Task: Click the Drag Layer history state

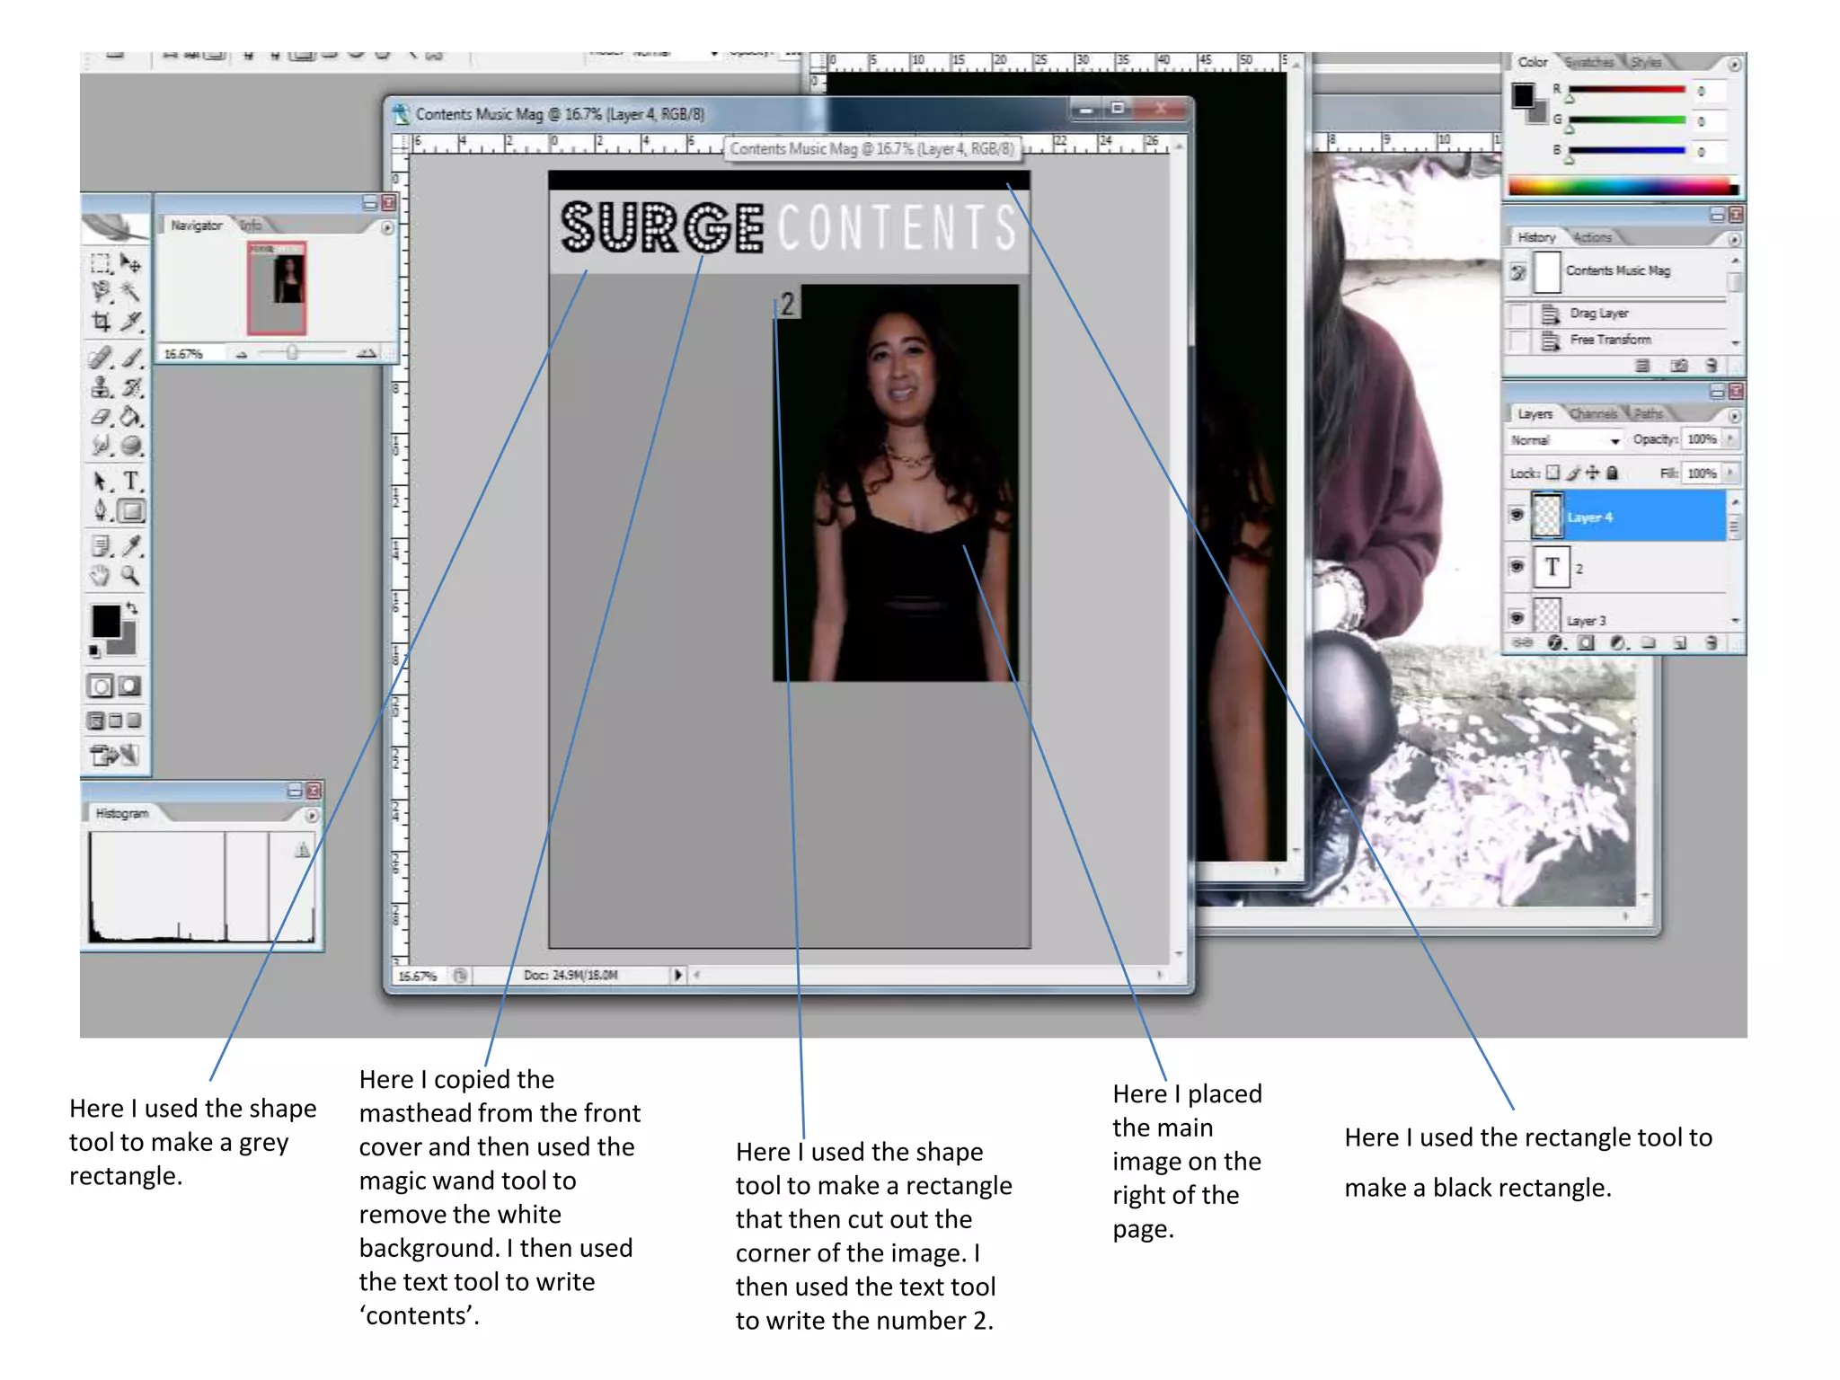Action: click(1599, 314)
